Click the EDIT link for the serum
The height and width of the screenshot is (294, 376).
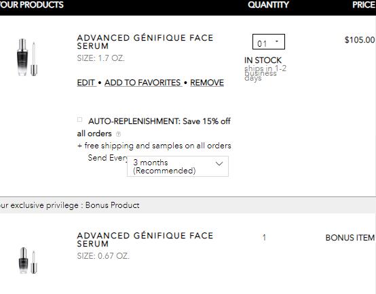pyautogui.click(x=86, y=83)
